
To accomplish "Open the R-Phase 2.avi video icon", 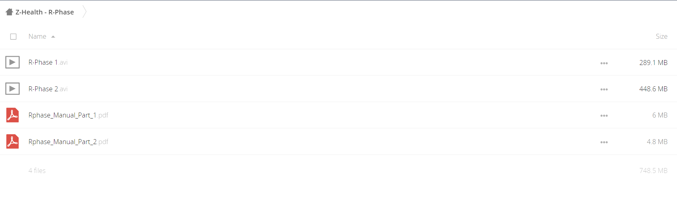I will pos(13,89).
